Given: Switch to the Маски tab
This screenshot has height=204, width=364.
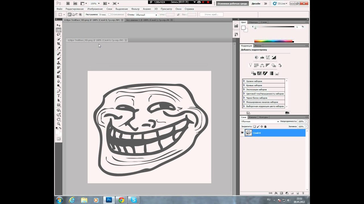Looking at the screenshot, I should click(258, 46).
